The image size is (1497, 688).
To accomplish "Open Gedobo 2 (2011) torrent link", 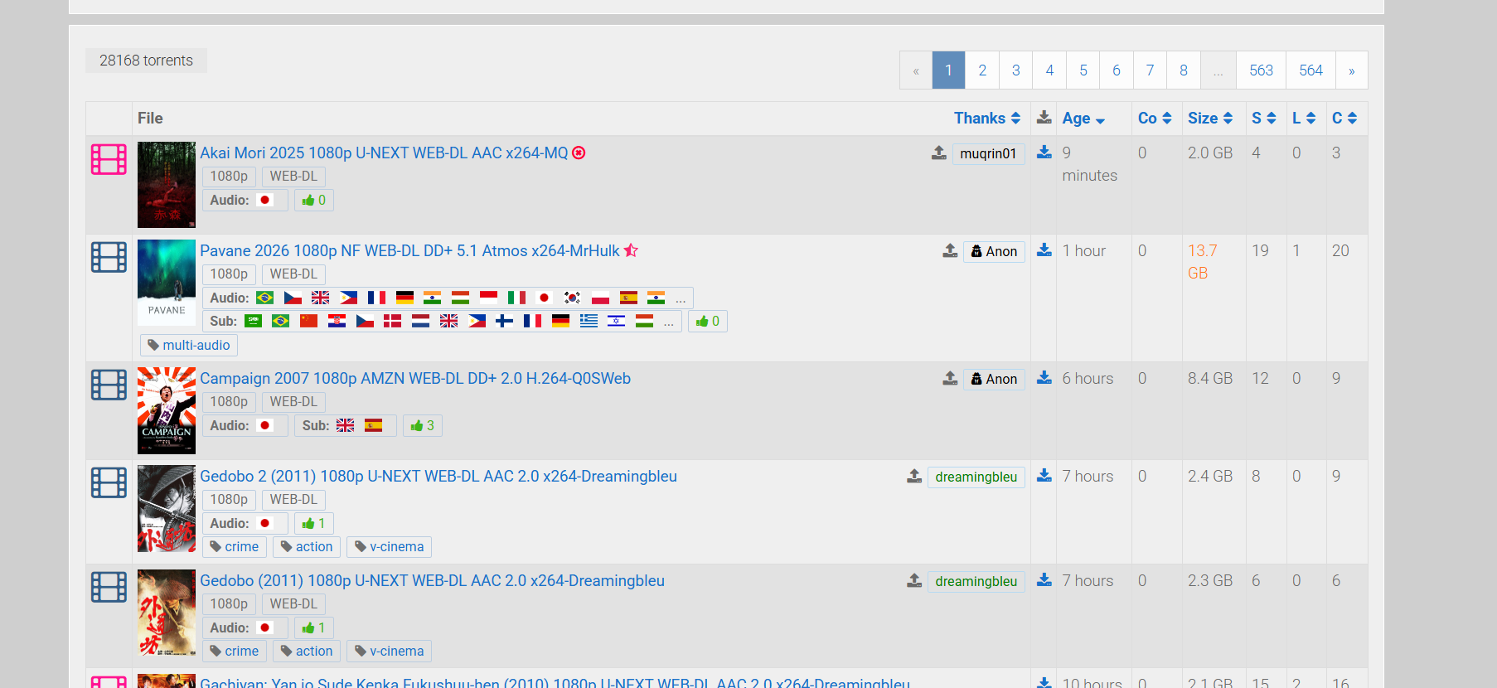I will (x=438, y=476).
